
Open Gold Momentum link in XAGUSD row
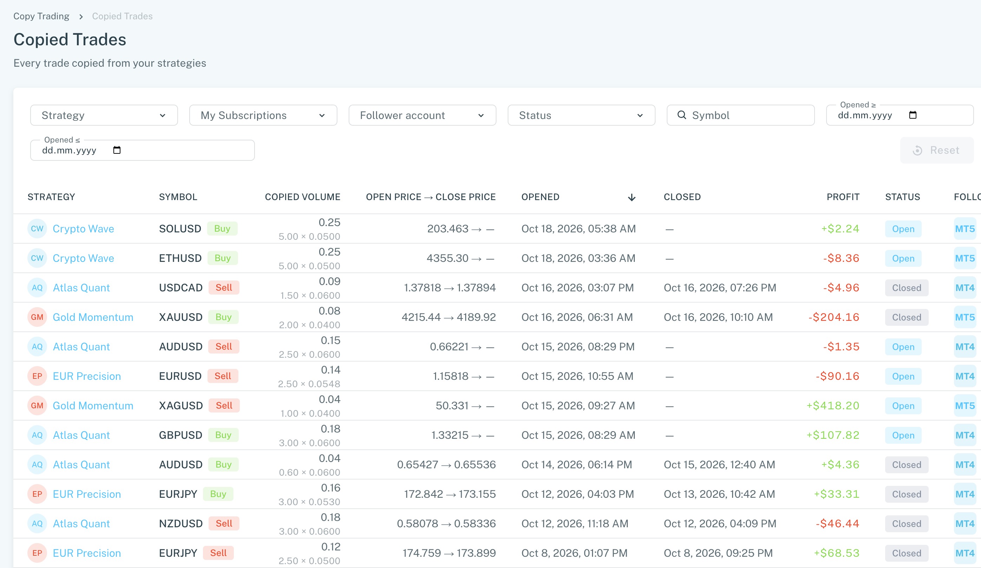pyautogui.click(x=93, y=406)
